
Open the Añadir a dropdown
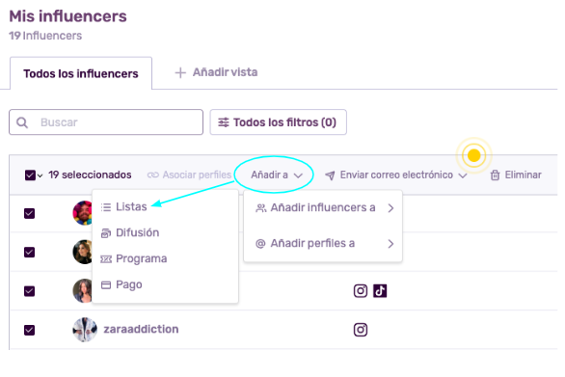276,175
